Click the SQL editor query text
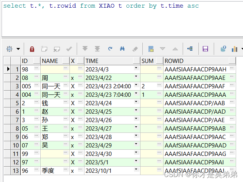Viewport: 243px width, 182px height. pyautogui.click(x=101, y=6)
